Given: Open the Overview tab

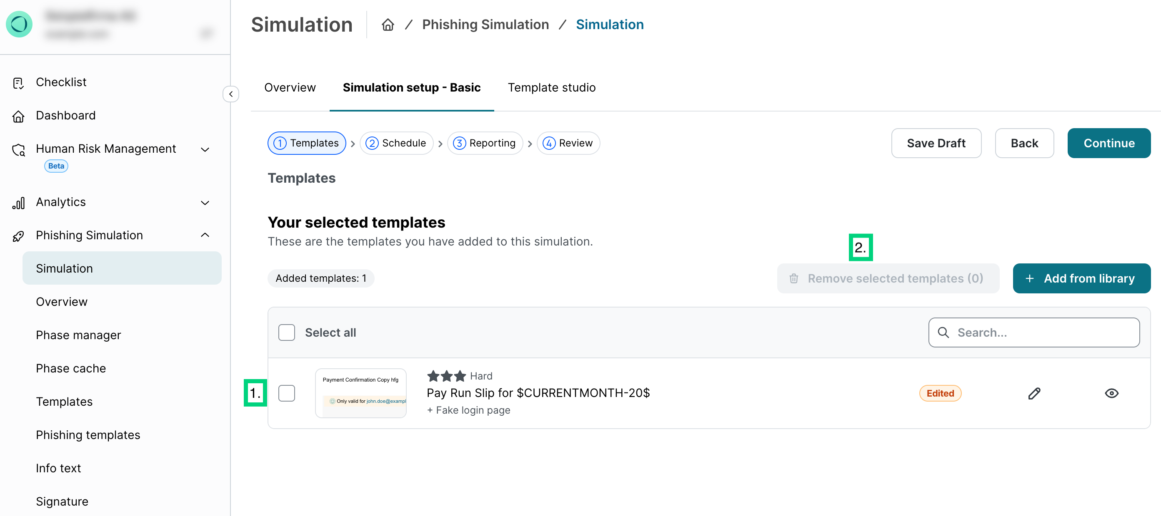Looking at the screenshot, I should [x=290, y=88].
